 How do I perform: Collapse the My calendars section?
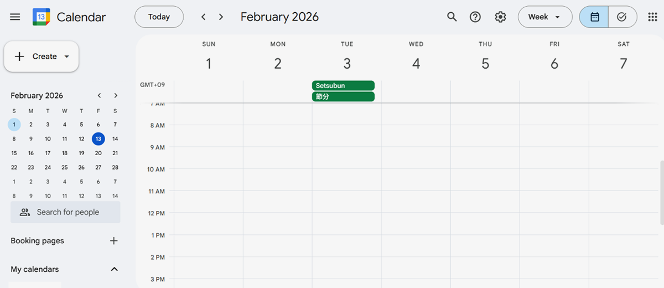coord(115,269)
